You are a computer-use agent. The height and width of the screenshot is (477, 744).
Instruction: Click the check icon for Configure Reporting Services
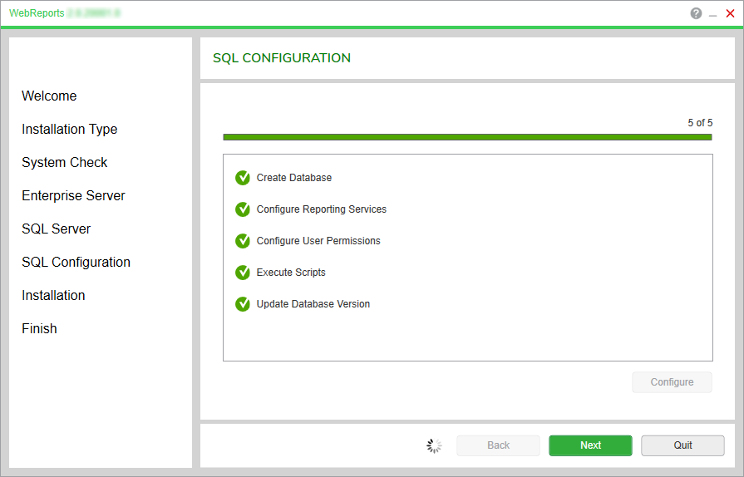click(243, 209)
